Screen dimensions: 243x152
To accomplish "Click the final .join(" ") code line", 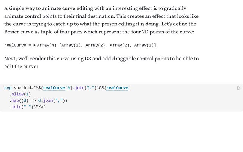I will click(x=27, y=107).
